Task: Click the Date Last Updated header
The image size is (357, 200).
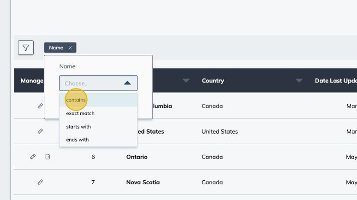Action: point(335,81)
